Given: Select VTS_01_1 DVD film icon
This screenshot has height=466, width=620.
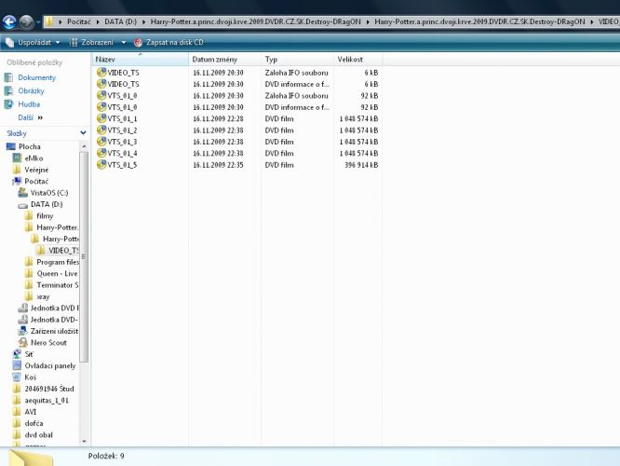Looking at the screenshot, I should pyautogui.click(x=101, y=118).
